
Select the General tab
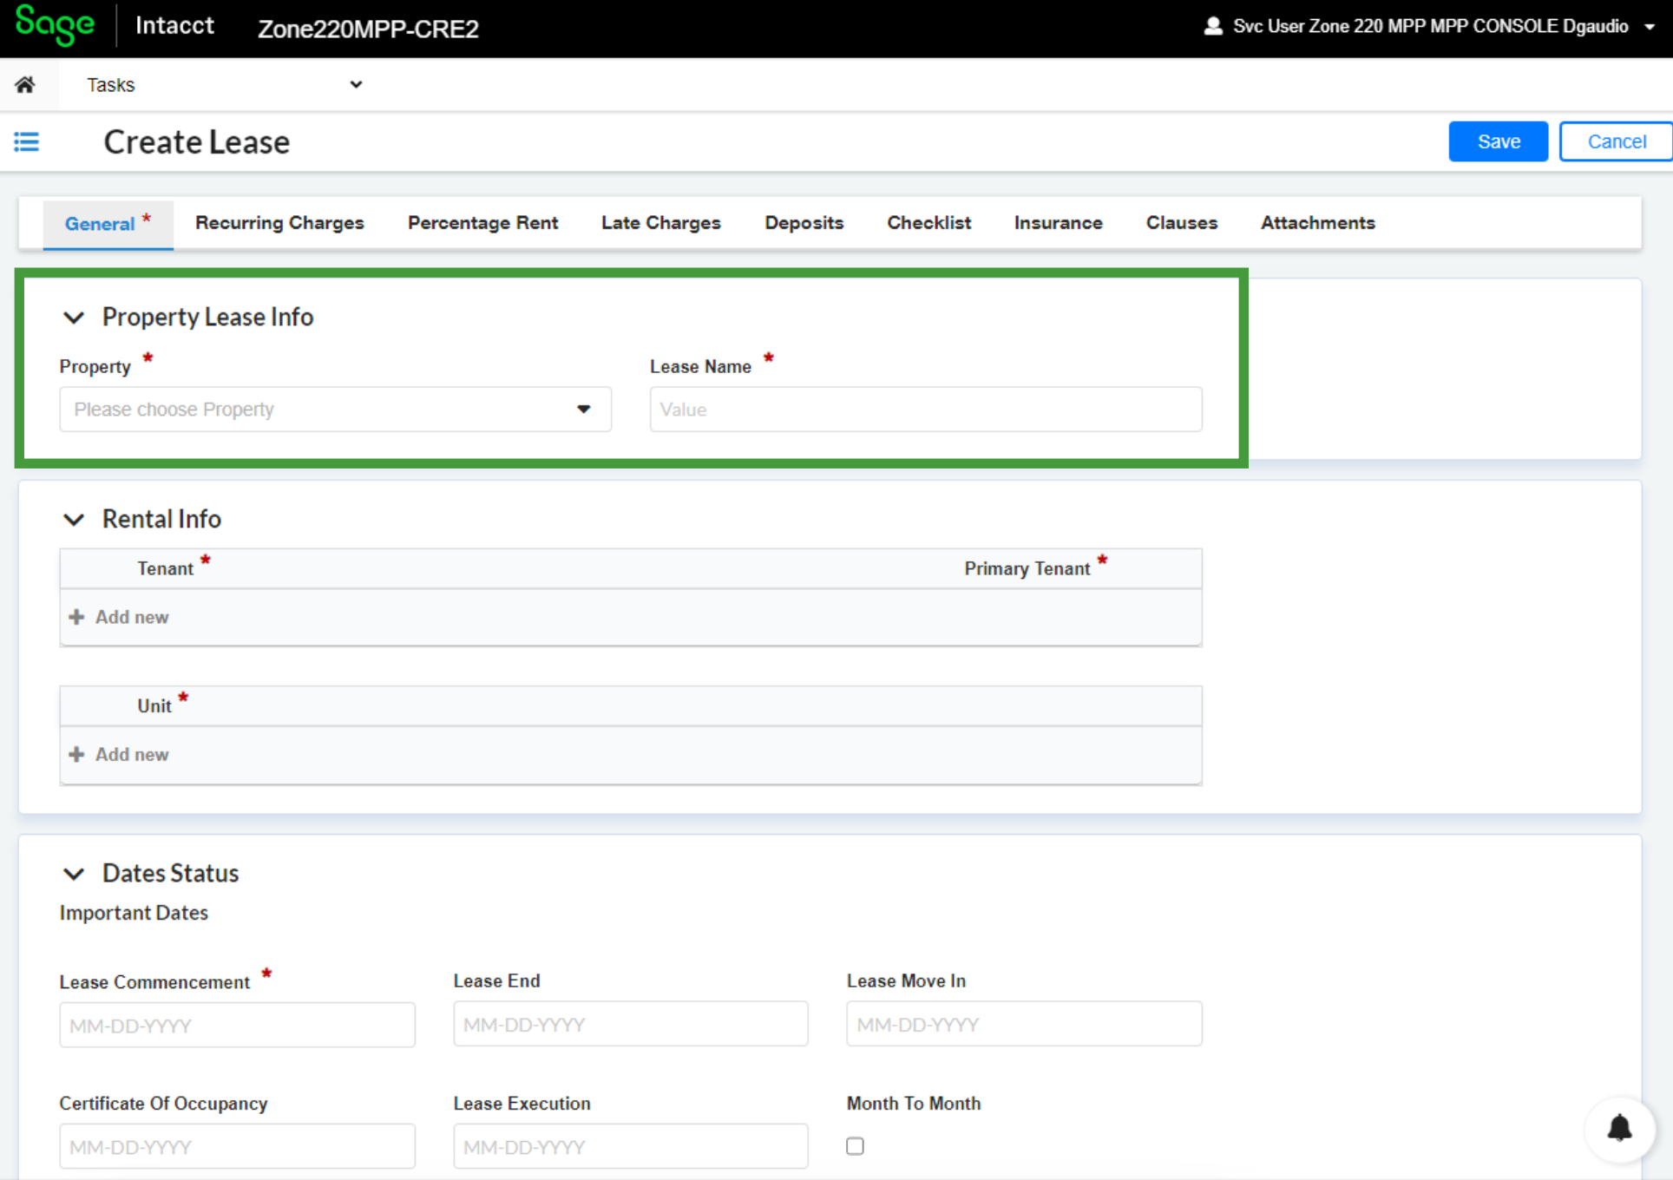pyautogui.click(x=108, y=224)
